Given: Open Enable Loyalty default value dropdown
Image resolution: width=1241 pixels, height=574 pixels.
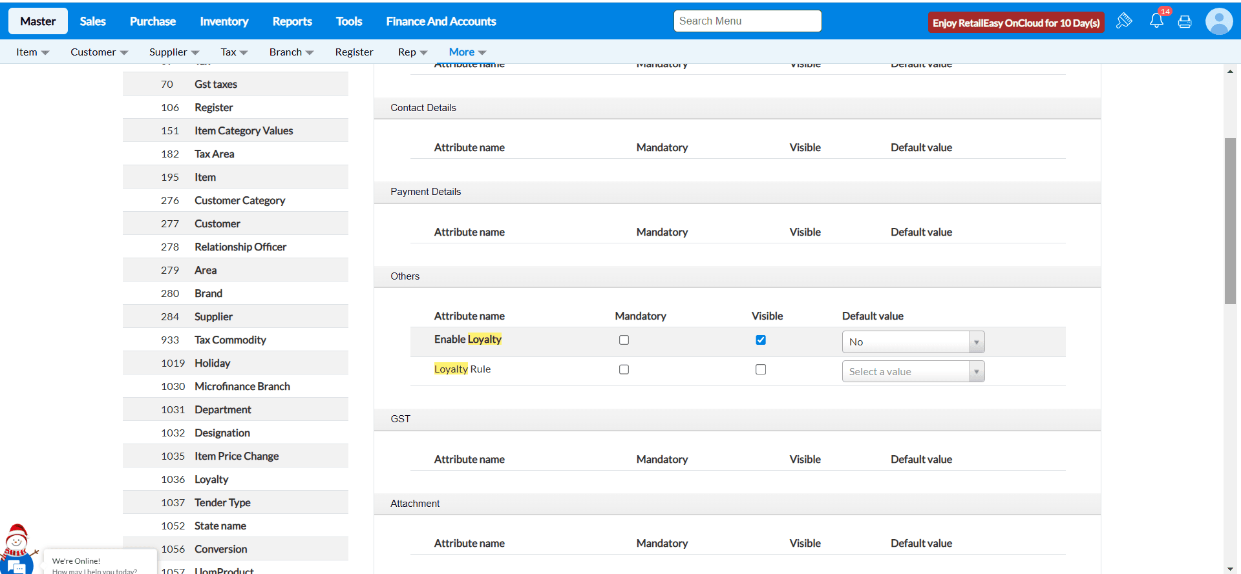Looking at the screenshot, I should point(913,342).
